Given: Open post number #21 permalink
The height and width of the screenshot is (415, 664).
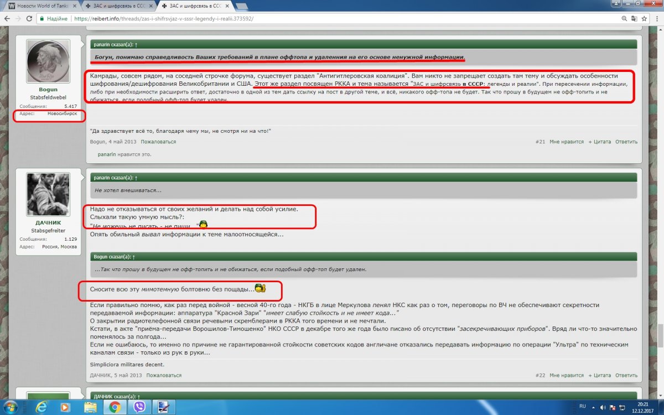Looking at the screenshot, I should [x=541, y=142].
